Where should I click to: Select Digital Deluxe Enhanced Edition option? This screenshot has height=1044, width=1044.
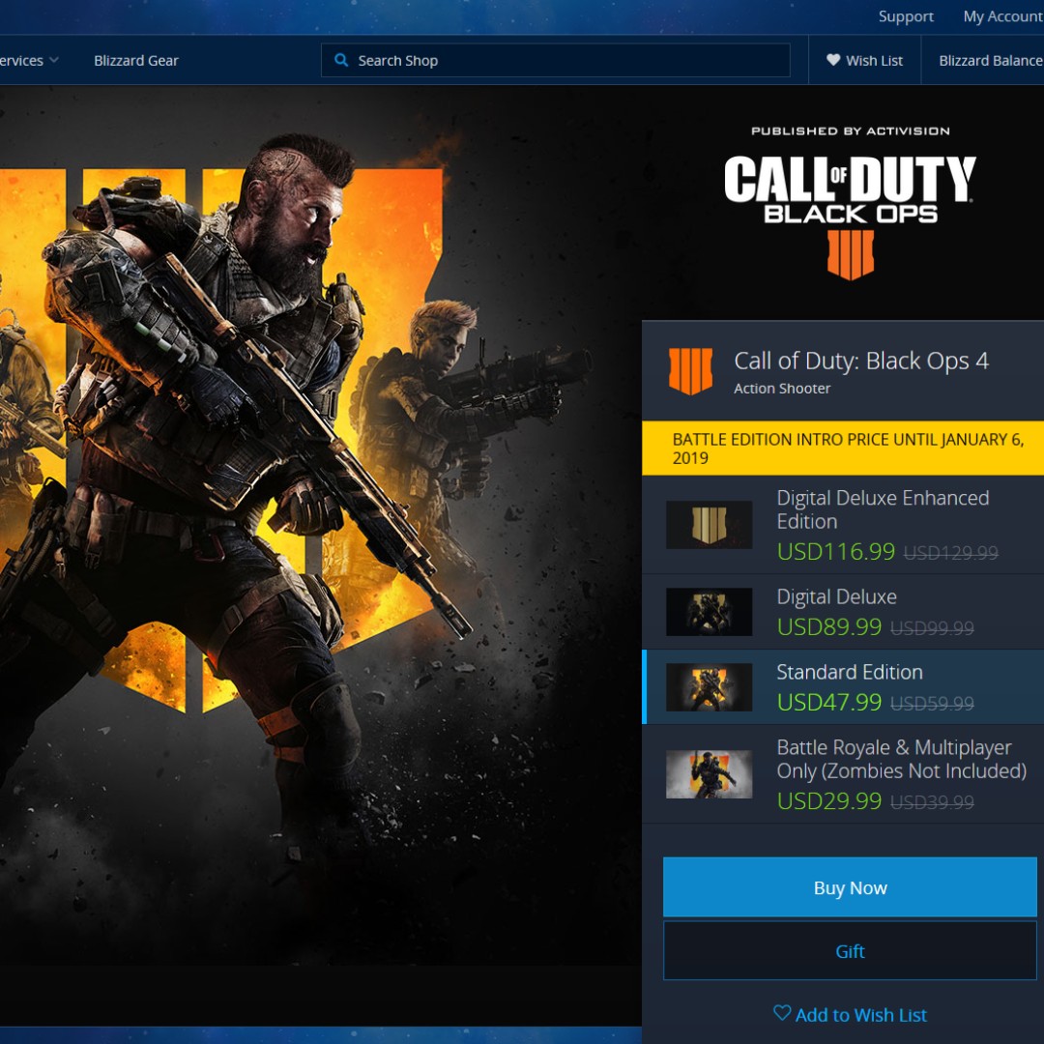click(843, 525)
